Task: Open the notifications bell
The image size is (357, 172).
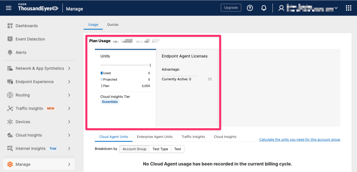Action: [x=264, y=8]
